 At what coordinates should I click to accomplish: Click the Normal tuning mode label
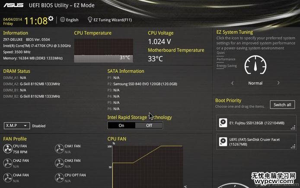tap(255, 83)
